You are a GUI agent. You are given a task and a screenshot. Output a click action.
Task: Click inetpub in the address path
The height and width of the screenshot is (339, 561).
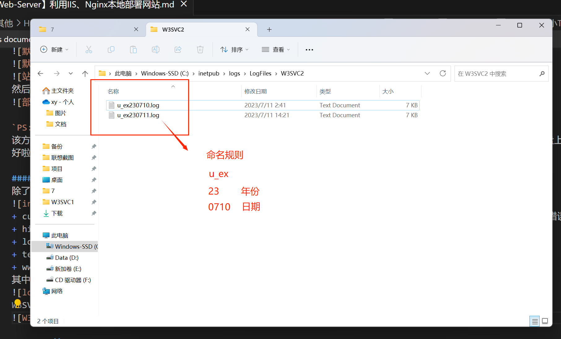click(209, 74)
